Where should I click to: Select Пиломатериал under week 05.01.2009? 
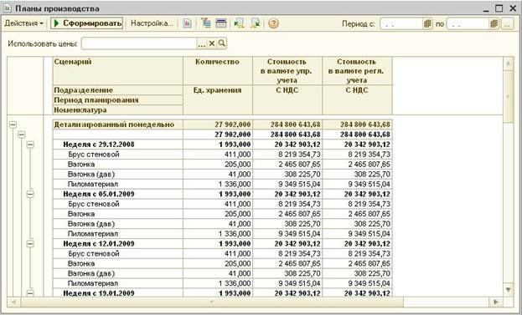click(92, 234)
